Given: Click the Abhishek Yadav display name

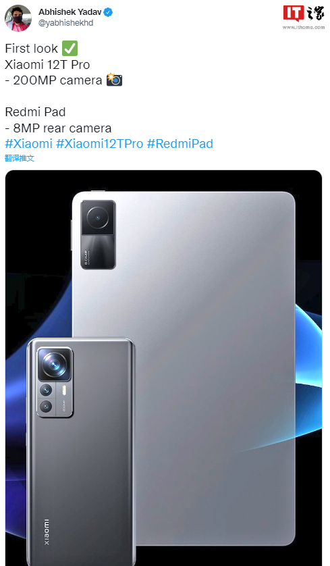Looking at the screenshot, I should pyautogui.click(x=70, y=12).
